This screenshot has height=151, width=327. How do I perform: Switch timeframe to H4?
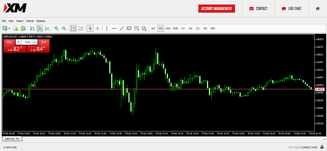[x=190, y=28]
